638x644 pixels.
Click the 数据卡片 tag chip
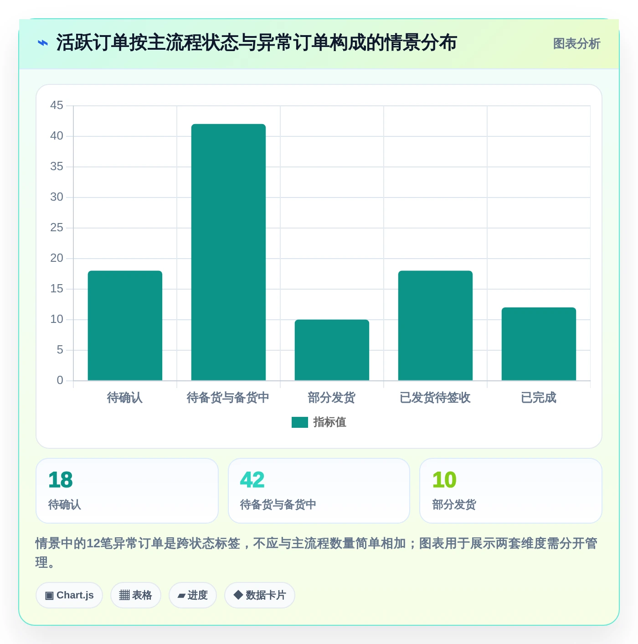[260, 595]
